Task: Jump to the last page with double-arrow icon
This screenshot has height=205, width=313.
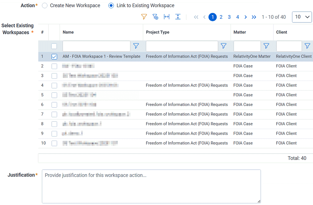Action: tap(254, 17)
